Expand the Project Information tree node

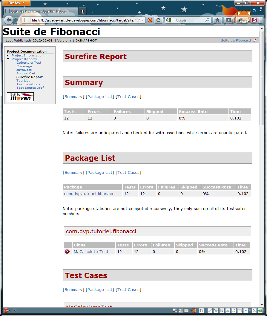pos(8,56)
